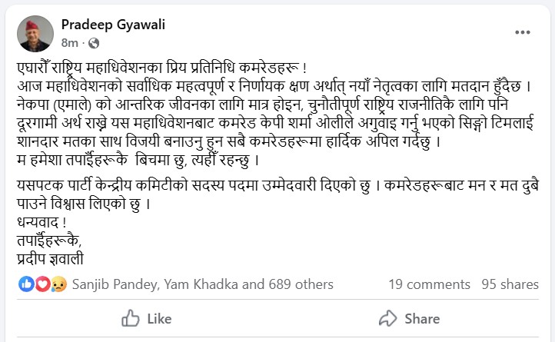Viewport: 555px width, 342px height.
Task: Click the thumbs-up icon on Like button
Action: click(x=131, y=318)
